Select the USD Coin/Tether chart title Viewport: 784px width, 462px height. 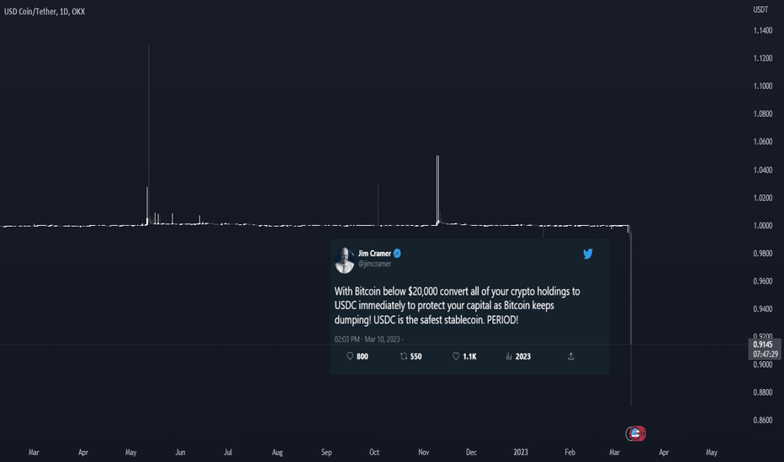45,12
